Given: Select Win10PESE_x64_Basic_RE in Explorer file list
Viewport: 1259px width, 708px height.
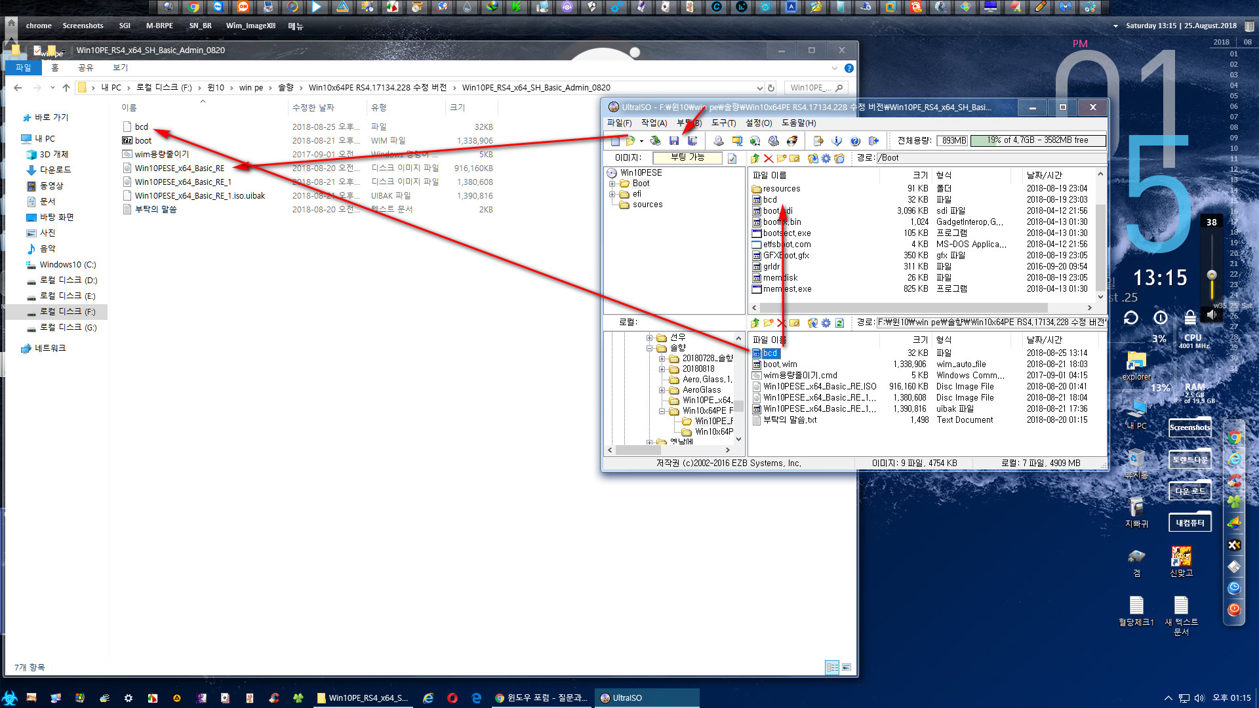Looking at the screenshot, I should (x=179, y=168).
